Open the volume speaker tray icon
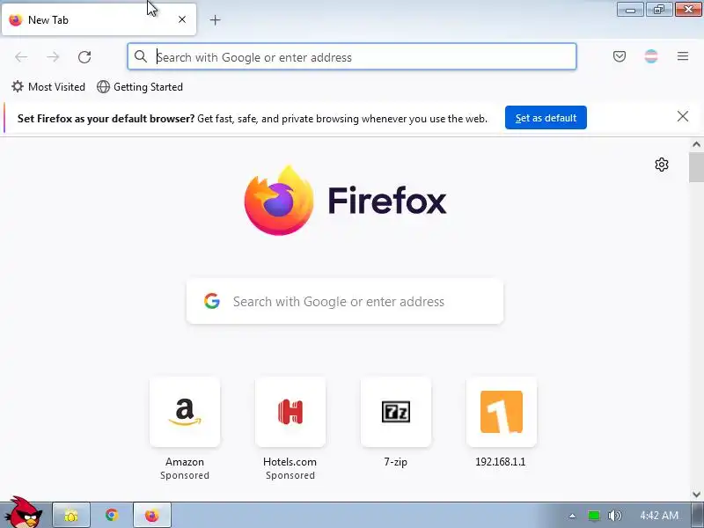The height and width of the screenshot is (528, 704). coord(614,516)
